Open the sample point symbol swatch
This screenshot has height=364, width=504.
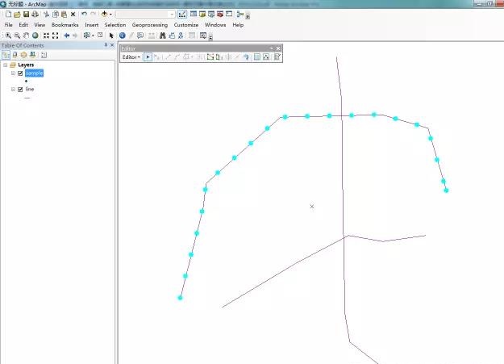26,81
